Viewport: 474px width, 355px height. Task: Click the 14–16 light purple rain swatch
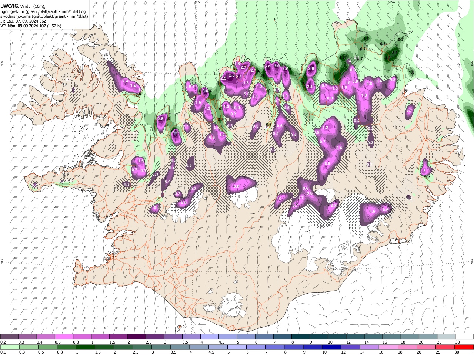tap(370, 347)
